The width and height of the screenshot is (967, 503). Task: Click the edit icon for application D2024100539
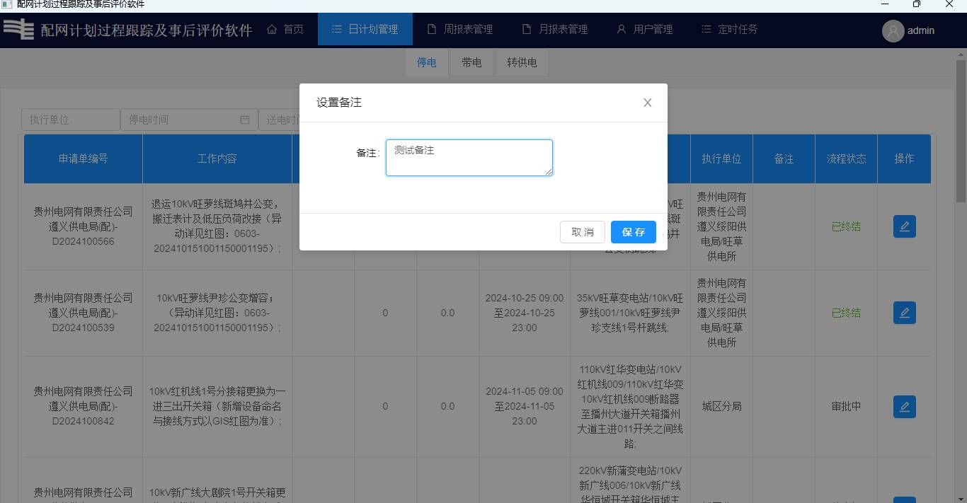pyautogui.click(x=904, y=313)
